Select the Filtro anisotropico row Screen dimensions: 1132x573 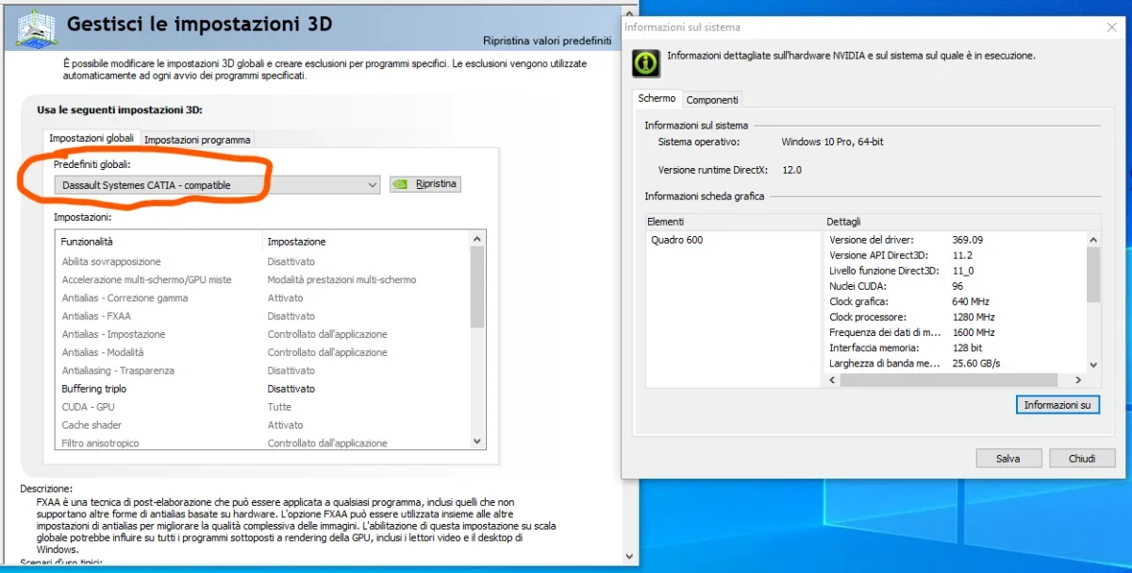click(262, 443)
